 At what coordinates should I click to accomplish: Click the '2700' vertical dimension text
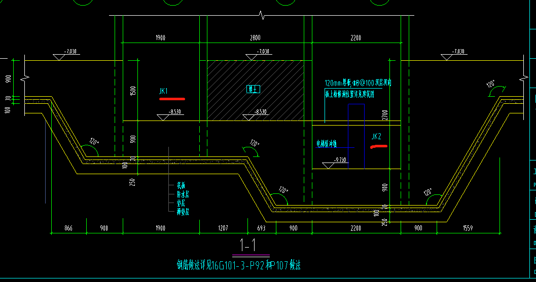click(x=385, y=115)
